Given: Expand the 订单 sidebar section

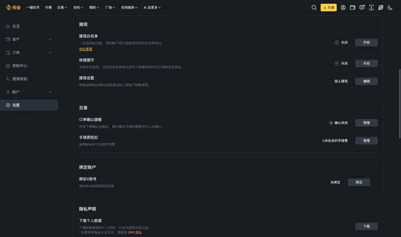Looking at the screenshot, I should click(29, 53).
